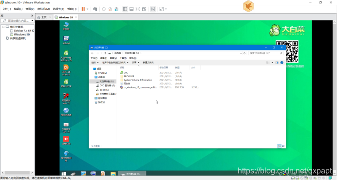This screenshot has height=180, width=337.
Task: Open Explorer 工具(T) menu
Action: click(123, 58)
